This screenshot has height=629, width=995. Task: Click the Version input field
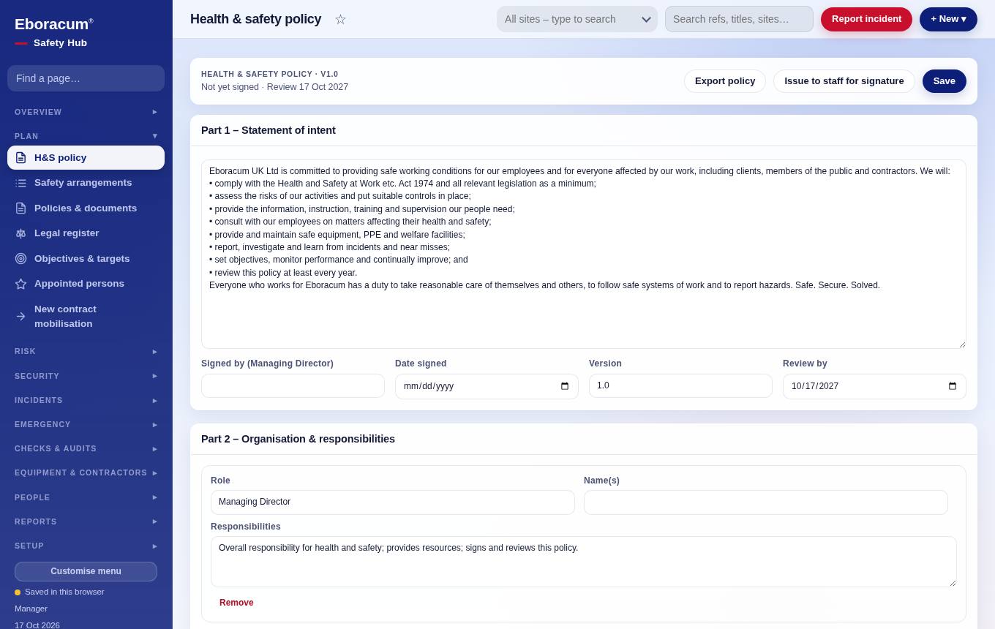coord(680,386)
